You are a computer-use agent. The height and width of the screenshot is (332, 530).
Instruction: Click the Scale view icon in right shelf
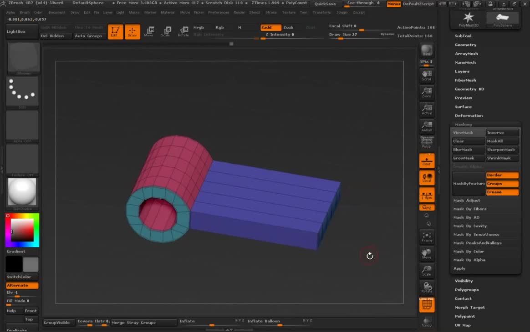[427, 271]
